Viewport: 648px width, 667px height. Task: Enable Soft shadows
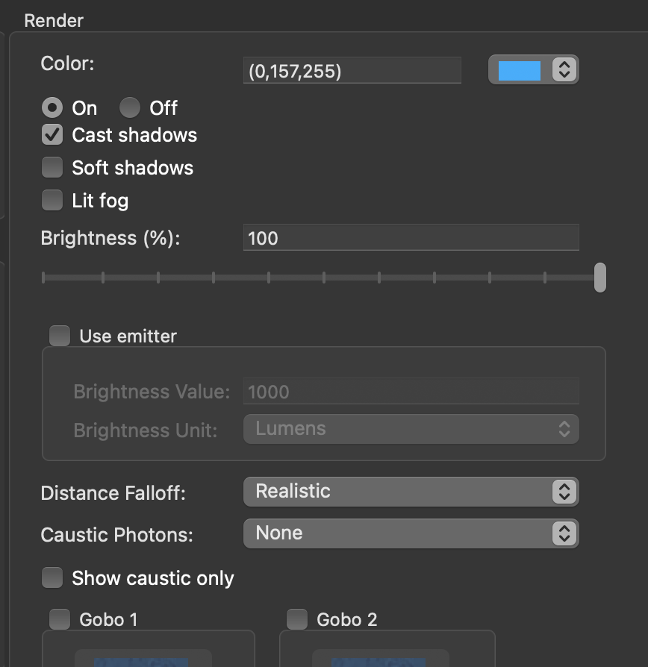pyautogui.click(x=52, y=167)
